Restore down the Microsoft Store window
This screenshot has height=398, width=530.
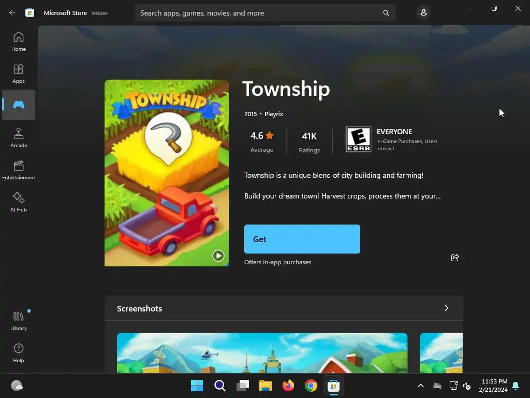pyautogui.click(x=494, y=8)
